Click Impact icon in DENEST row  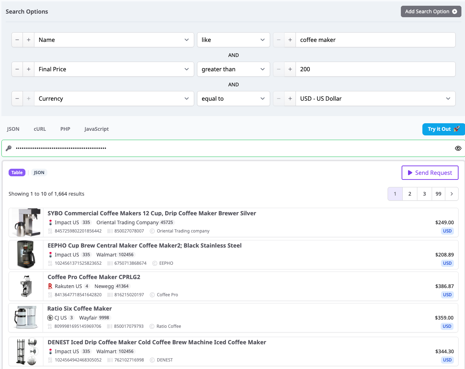click(x=51, y=351)
